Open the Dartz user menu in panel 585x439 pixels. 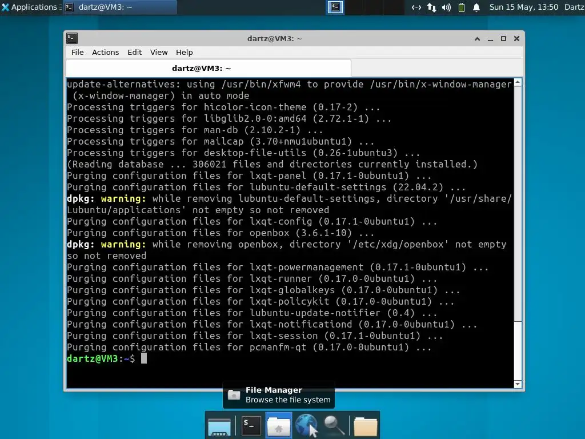[x=574, y=7]
